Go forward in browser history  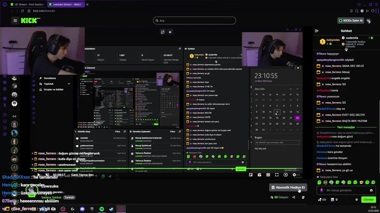[x=17, y=11]
